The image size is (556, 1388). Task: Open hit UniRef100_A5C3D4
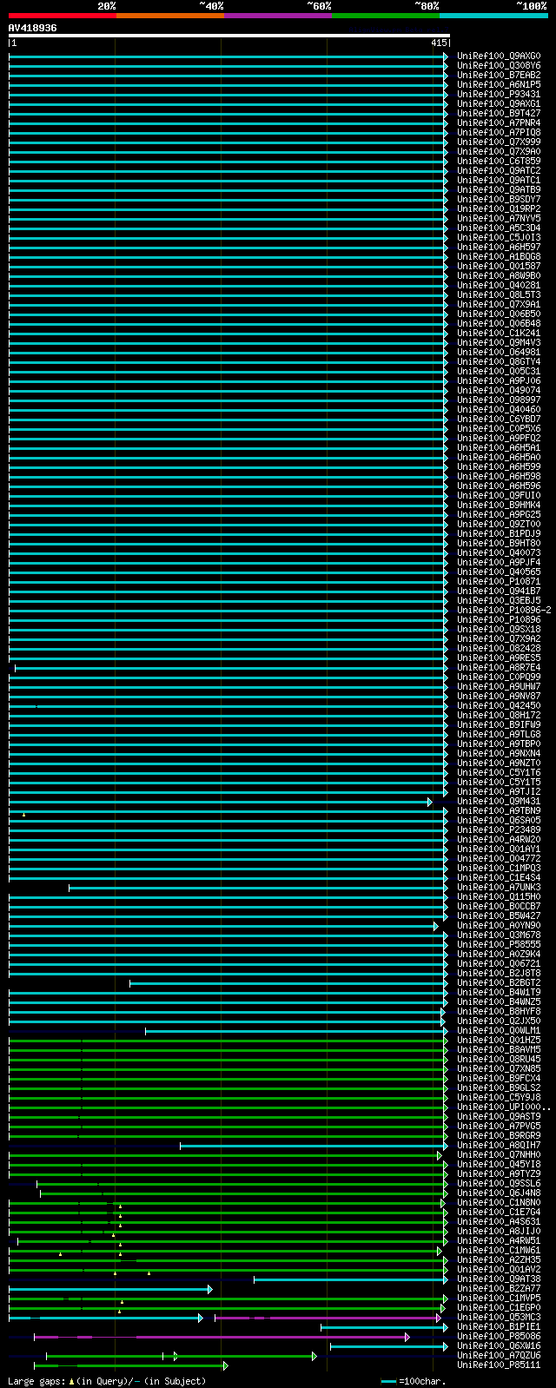(499, 228)
